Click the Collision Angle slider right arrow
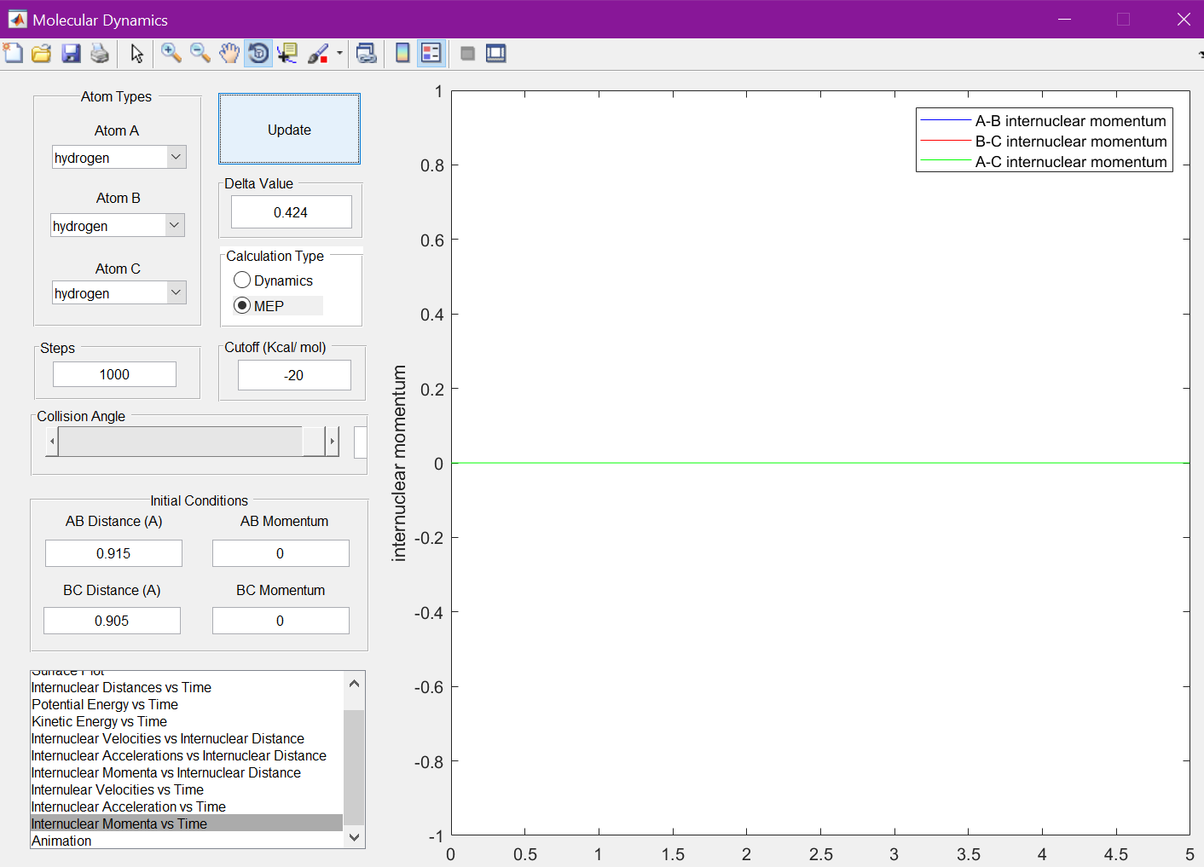The image size is (1204, 867). point(332,442)
